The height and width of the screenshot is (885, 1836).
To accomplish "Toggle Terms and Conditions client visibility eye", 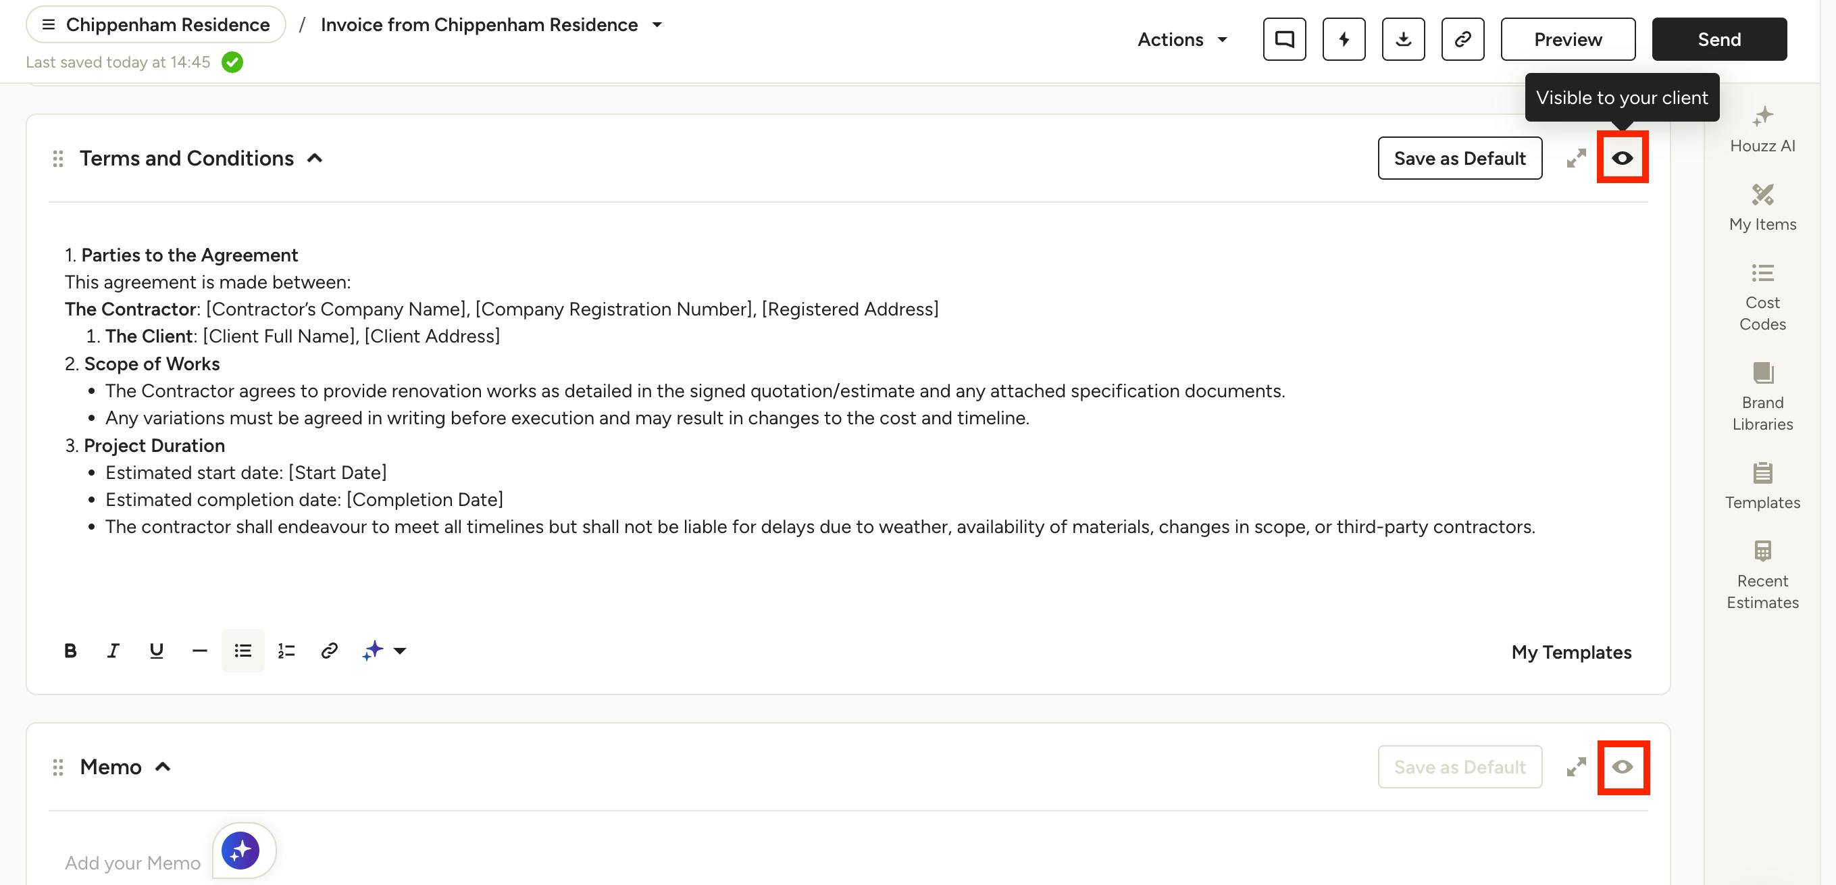I will pyautogui.click(x=1622, y=157).
